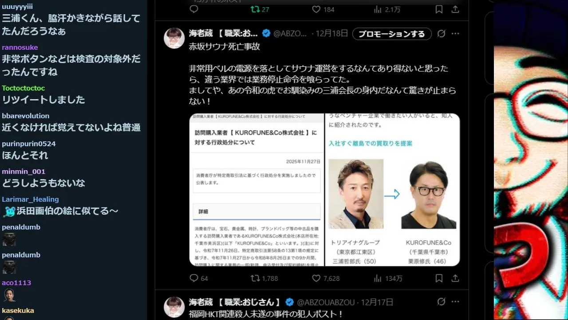This screenshot has height=320, width=568.
Task: Click chat username Larimar_Healing
Action: click(30, 199)
